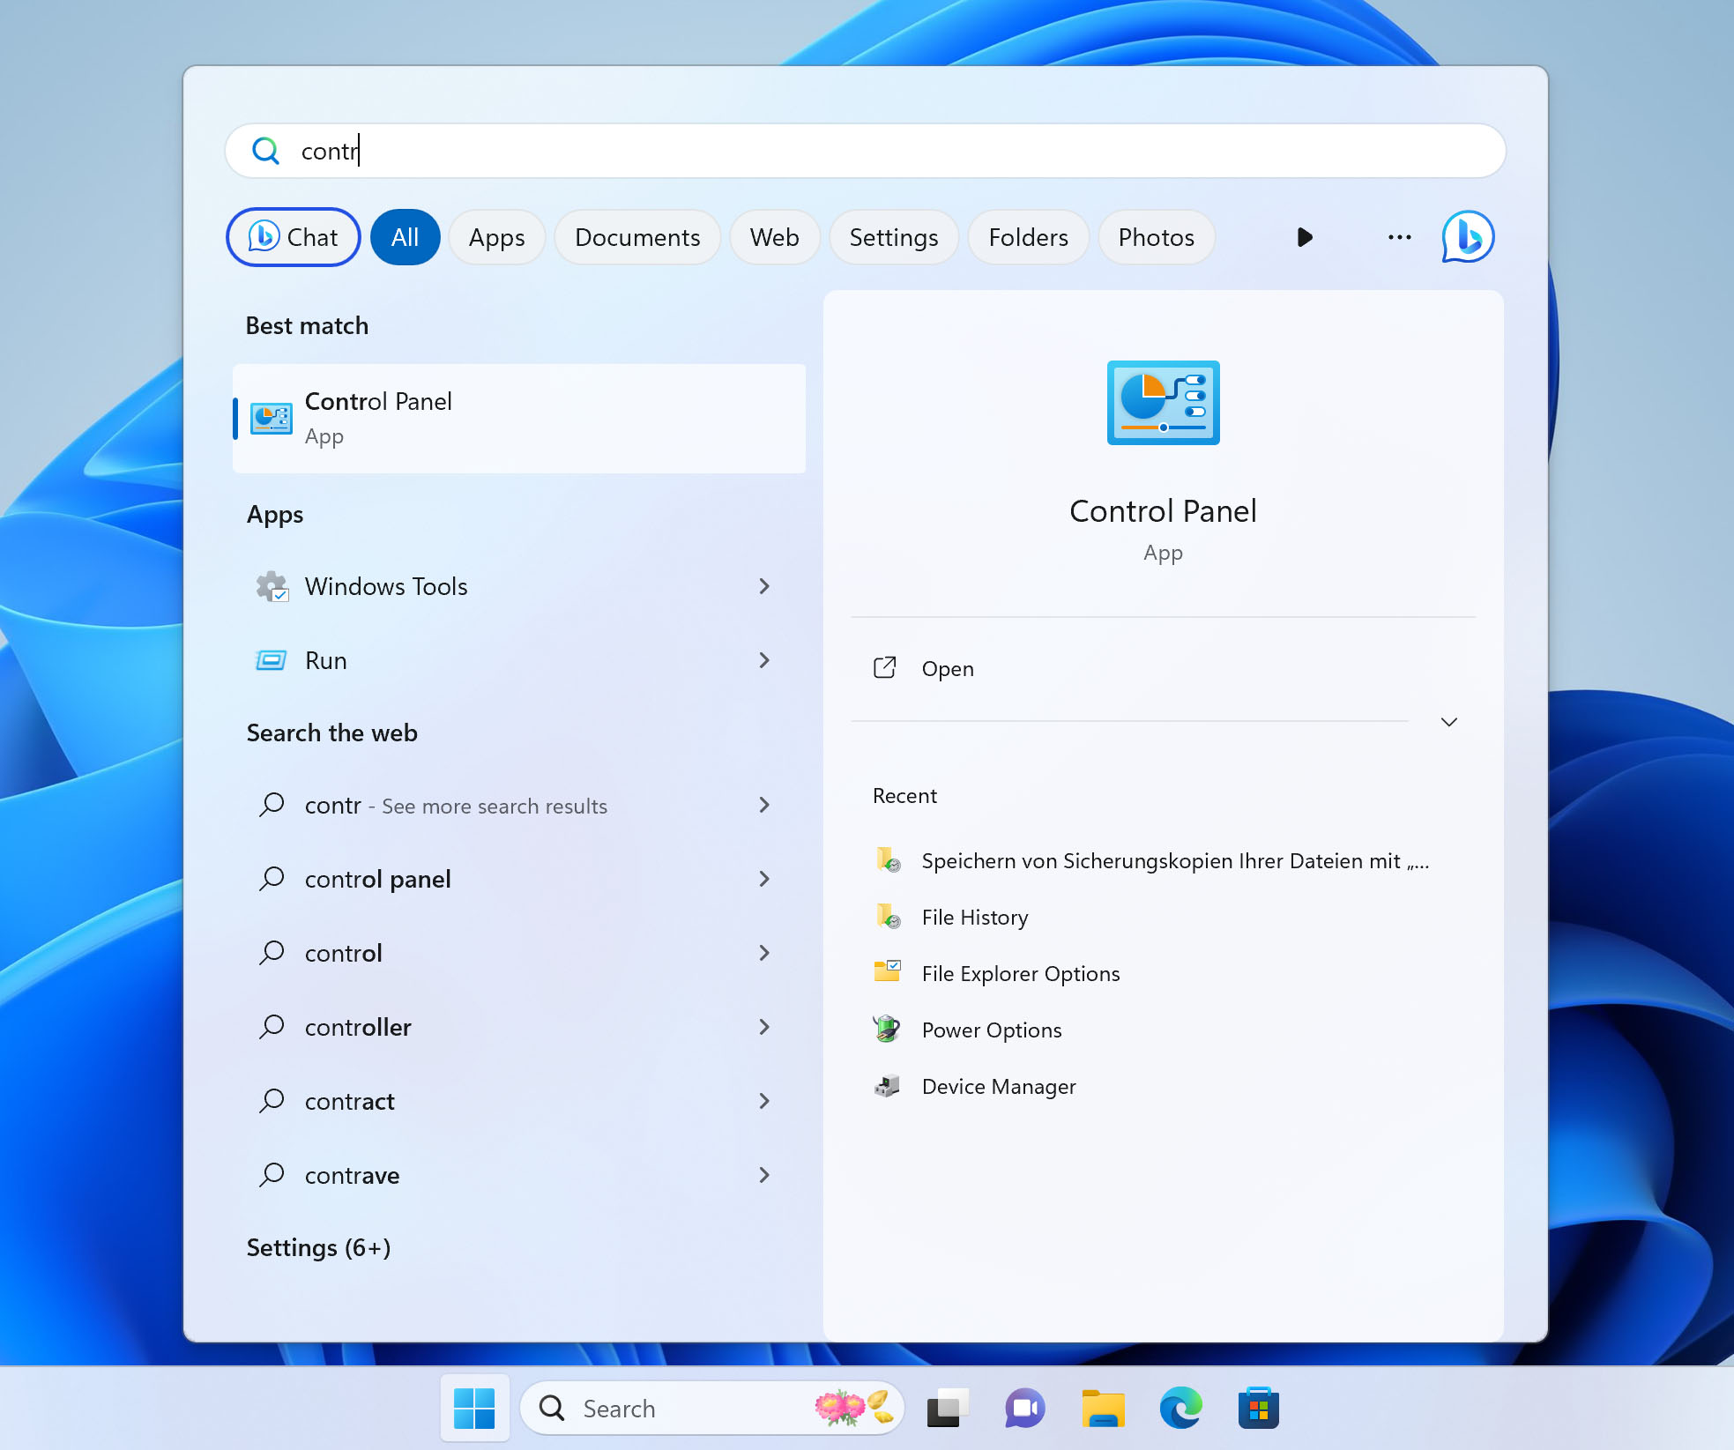Click the Settings (6+) heading
Viewport: 1734px width, 1450px height.
(x=318, y=1247)
